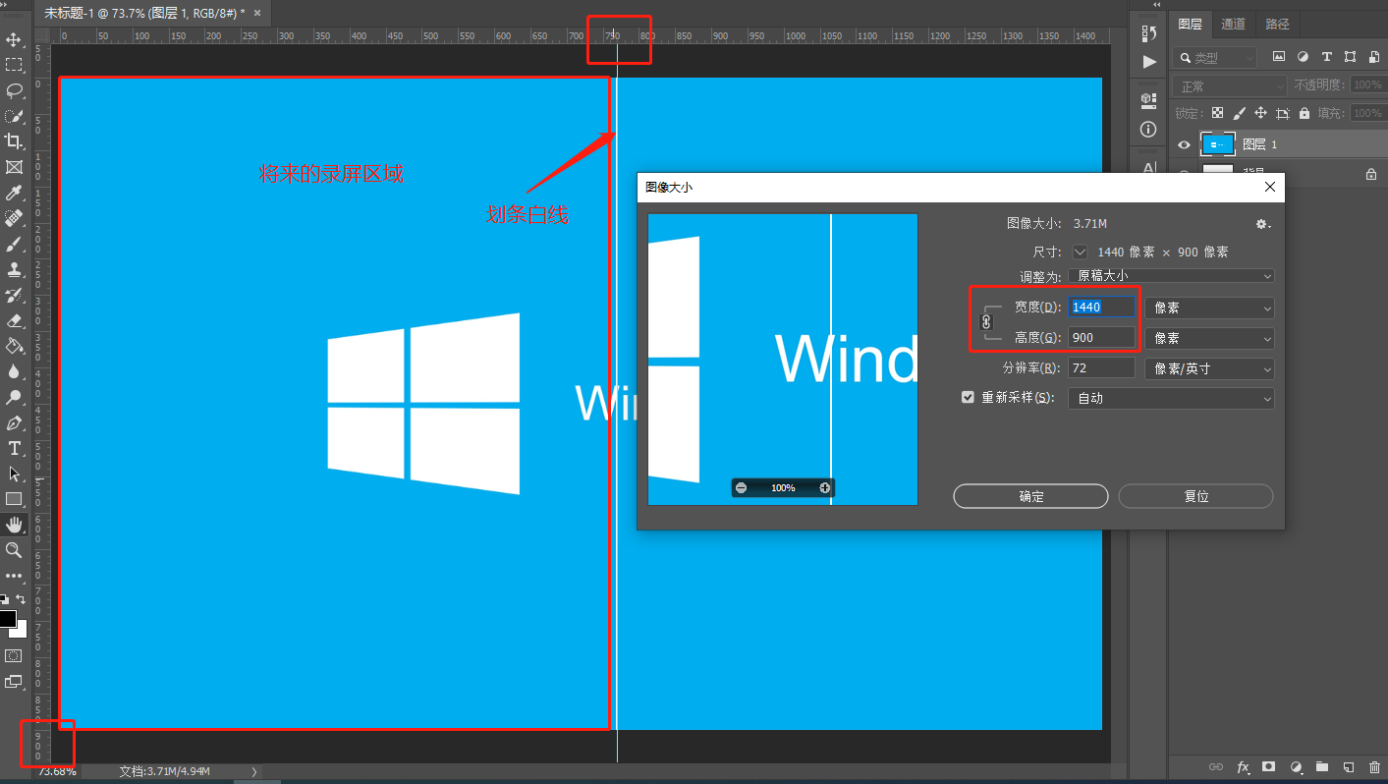Open the blend mode 正常 dropdown
The width and height of the screenshot is (1388, 784).
point(1230,86)
